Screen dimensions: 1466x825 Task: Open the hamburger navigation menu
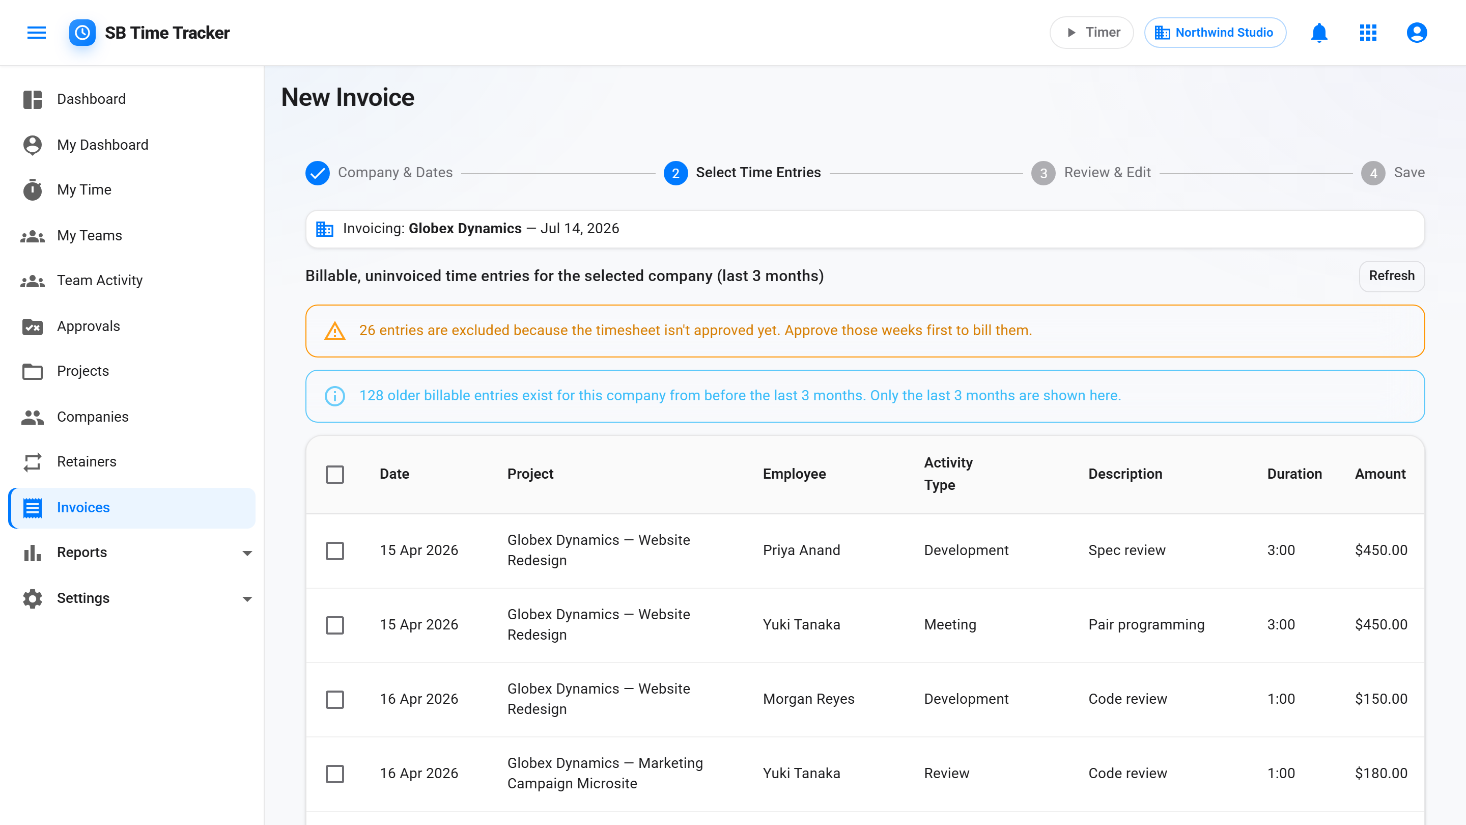click(37, 33)
